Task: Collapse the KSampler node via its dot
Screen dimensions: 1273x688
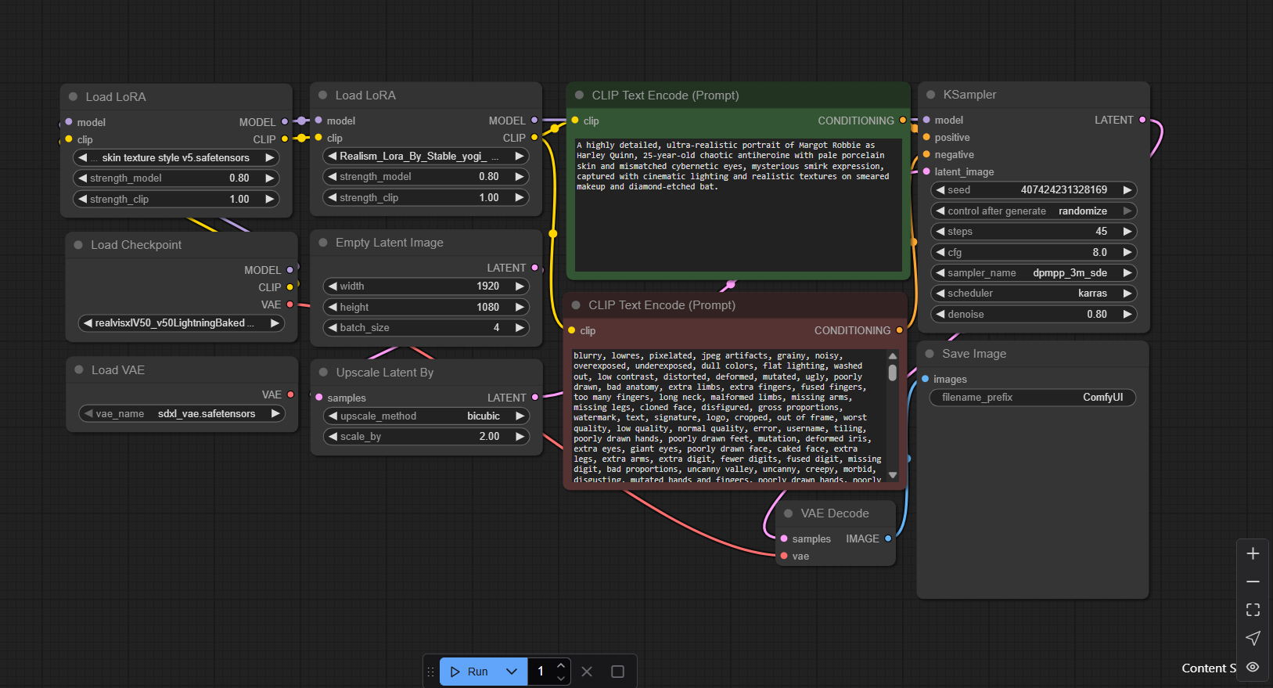Action: 930,95
